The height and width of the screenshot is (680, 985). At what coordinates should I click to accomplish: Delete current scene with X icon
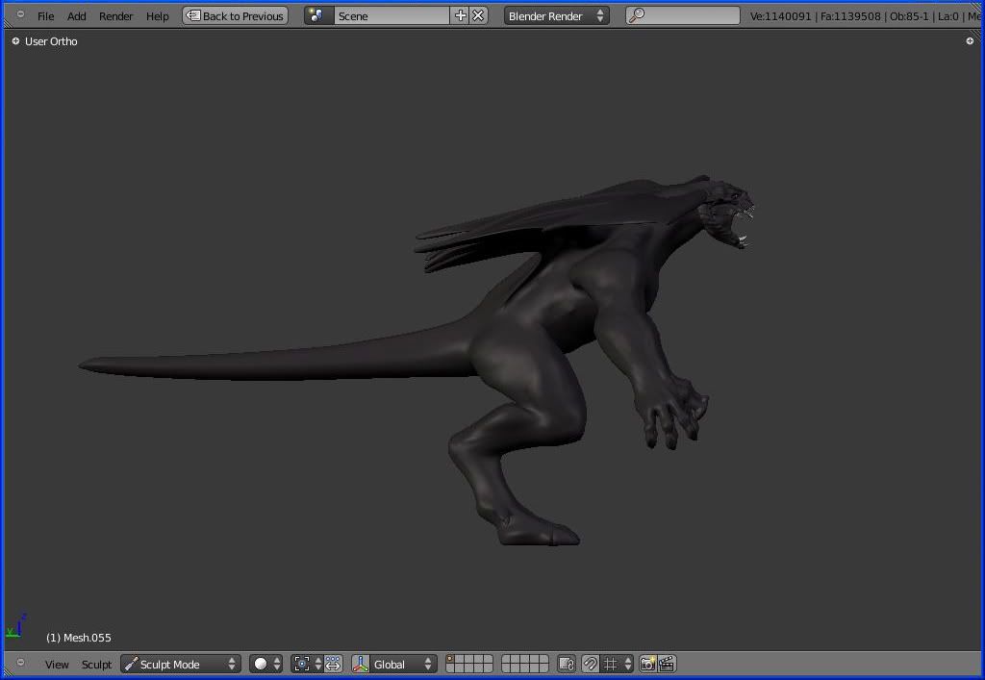coord(478,15)
